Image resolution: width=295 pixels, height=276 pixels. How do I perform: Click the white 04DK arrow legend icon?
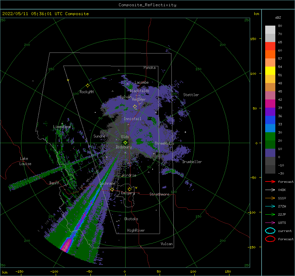270,190
